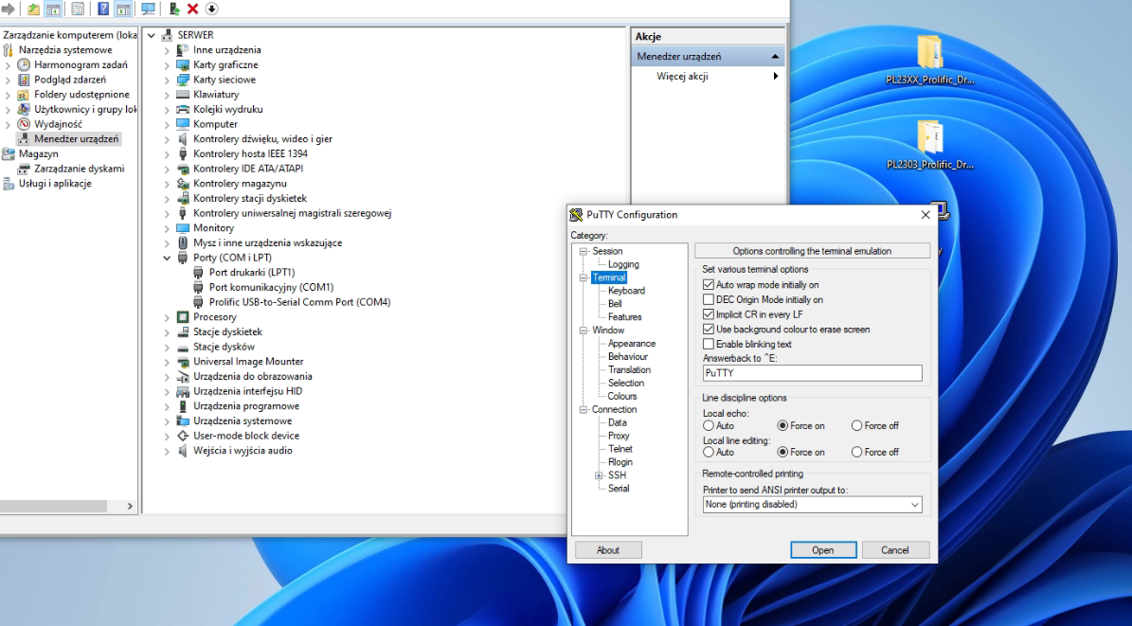
Task: Click Podgląd zdarzeń icon in left tree
Action: (x=24, y=80)
